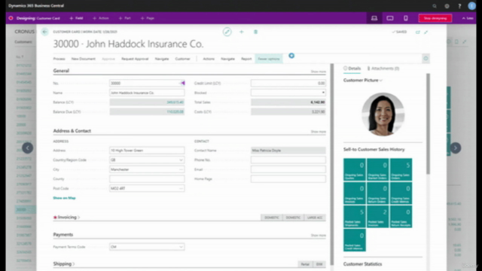Image resolution: width=482 pixels, height=271 pixels.
Task: Click the County input field
Action: (147, 179)
